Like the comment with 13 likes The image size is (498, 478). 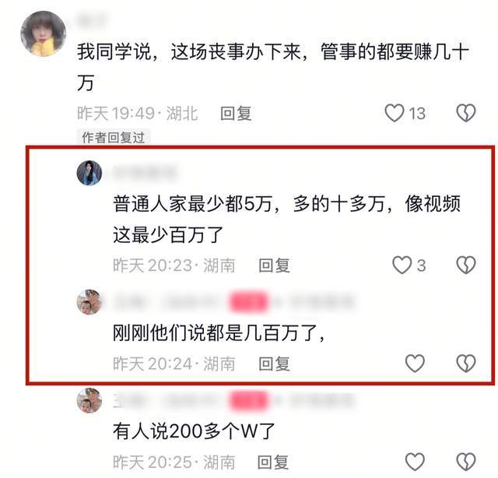[x=395, y=113]
